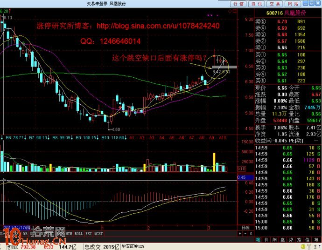Click the X10 volume scale box

[x=242, y=169]
